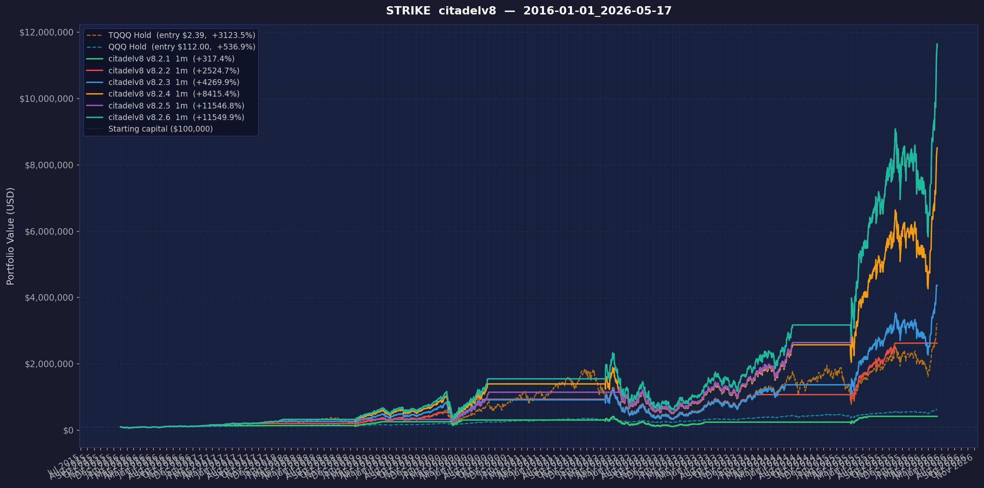Click the chart title STRIKE citadelv8

[529, 11]
